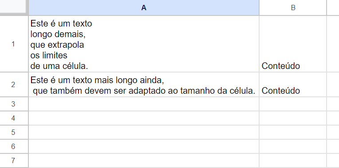Select row 2 header
Image resolution: width=339 pixels, height=168 pixels.
point(14,84)
